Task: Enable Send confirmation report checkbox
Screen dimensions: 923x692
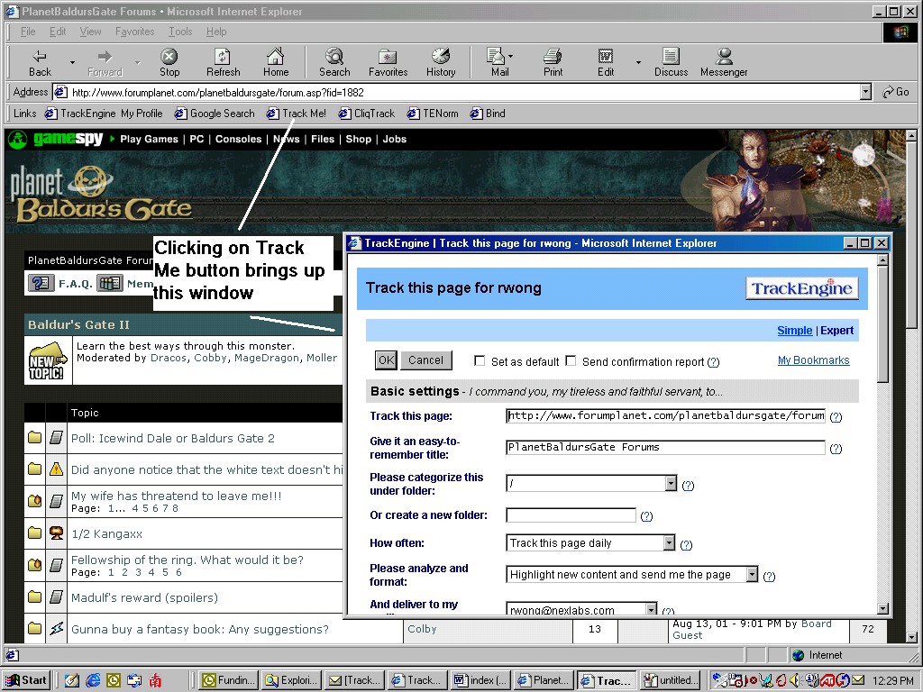Action: click(571, 360)
